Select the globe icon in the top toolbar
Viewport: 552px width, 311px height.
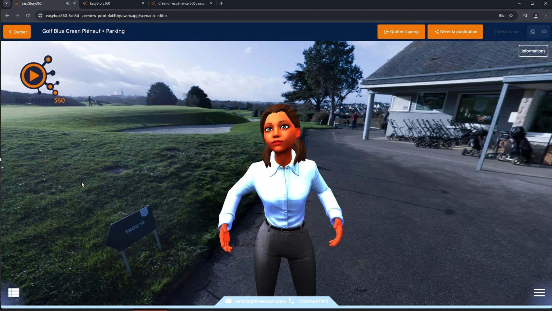pyautogui.click(x=532, y=32)
